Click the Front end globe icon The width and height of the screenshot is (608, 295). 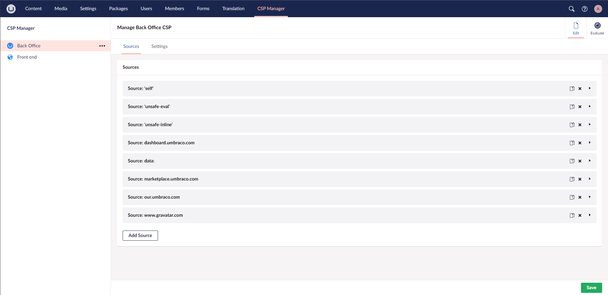pos(10,57)
